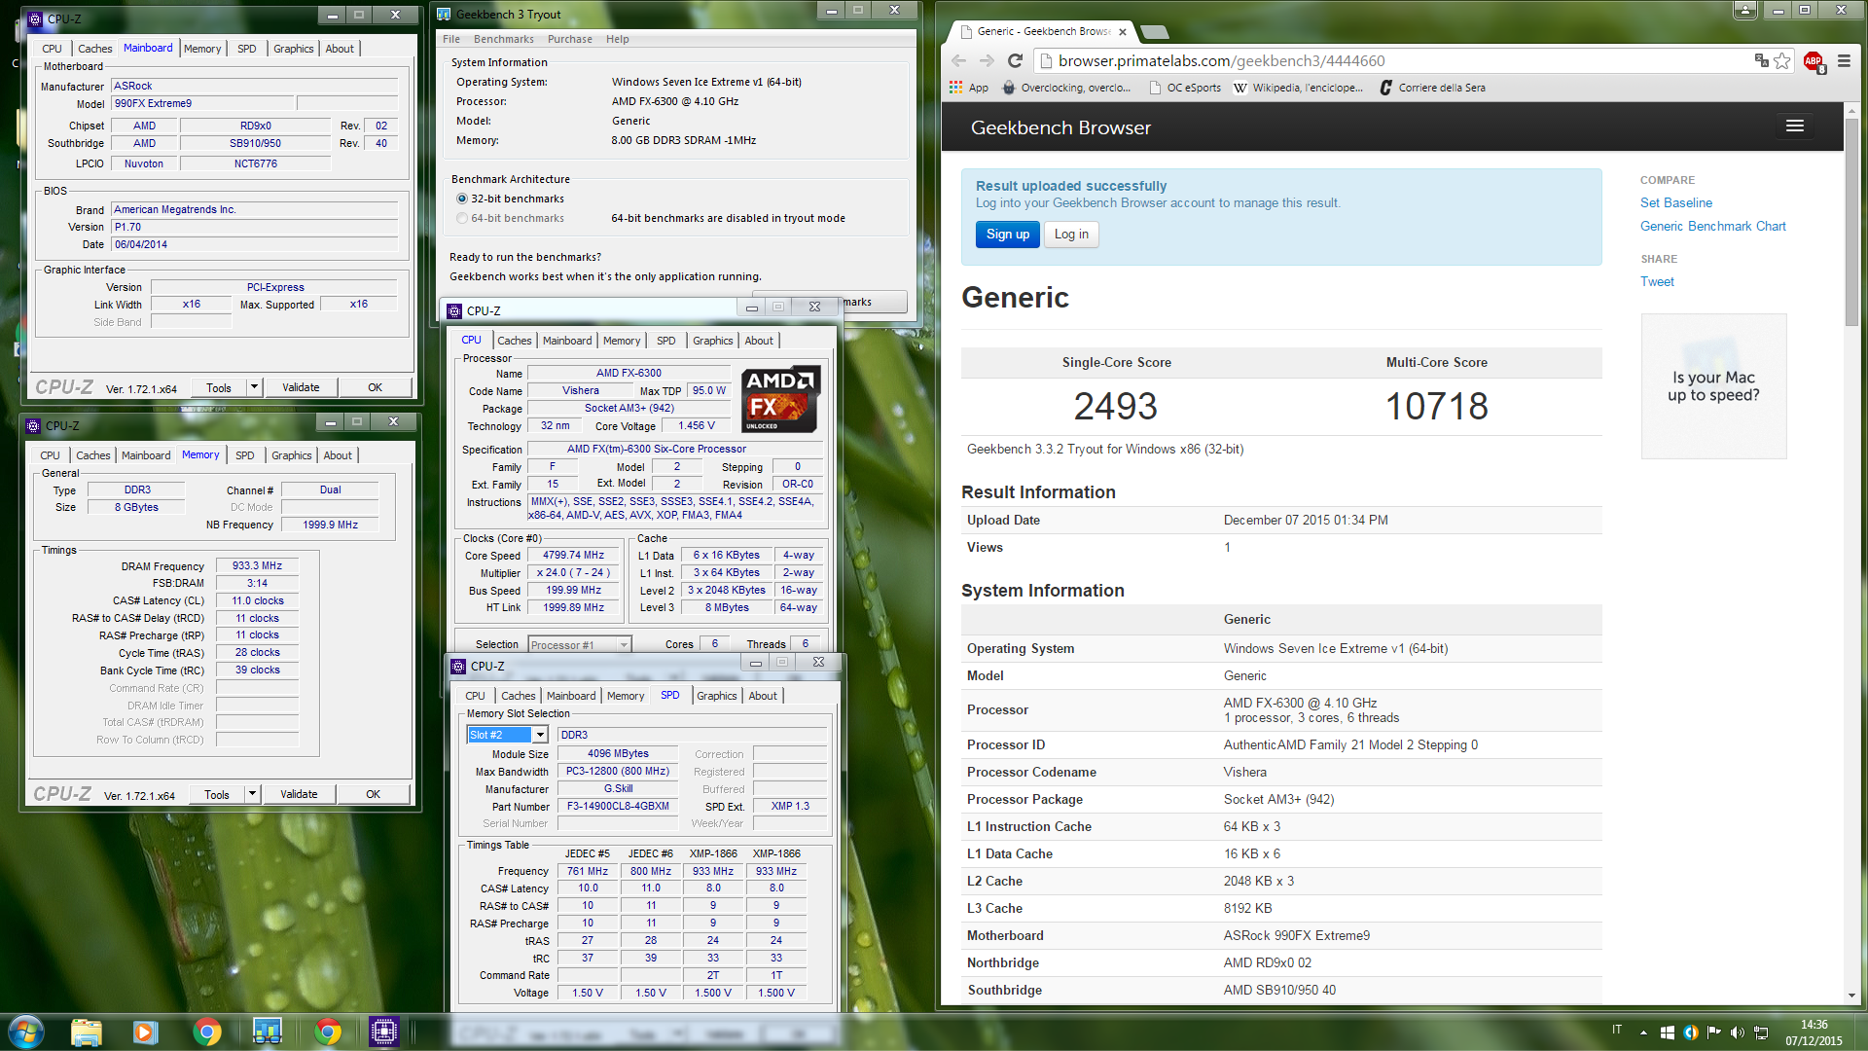Bookmark this page with the star icon
1868x1051 pixels.
[1782, 60]
